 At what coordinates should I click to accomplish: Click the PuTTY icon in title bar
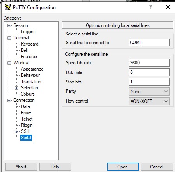(8, 7)
